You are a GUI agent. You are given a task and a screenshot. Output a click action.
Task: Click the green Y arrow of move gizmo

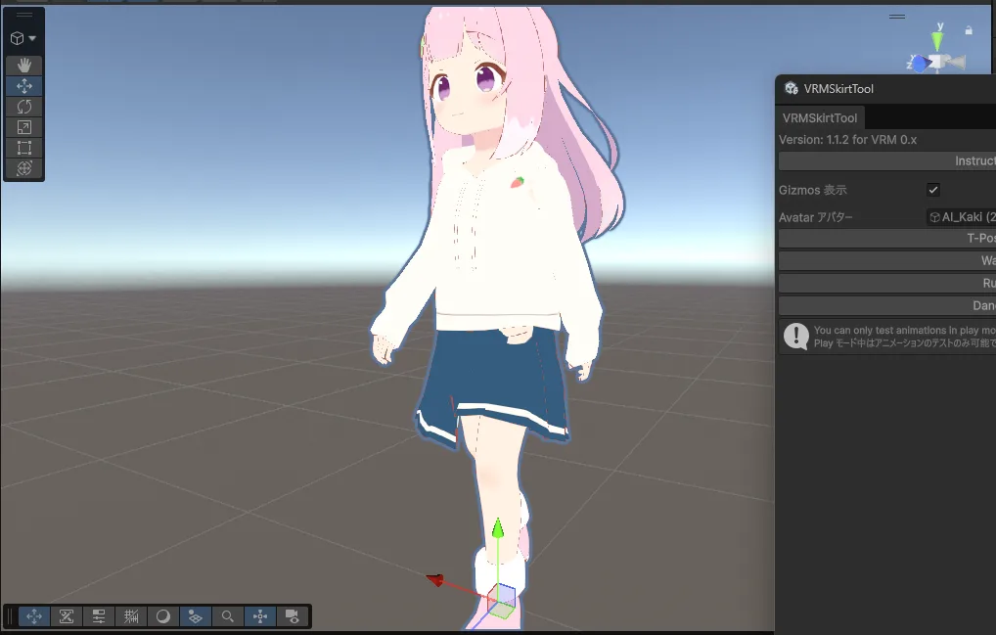click(x=498, y=528)
